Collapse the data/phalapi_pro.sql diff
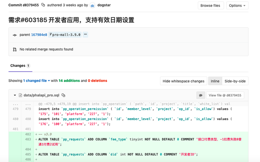The width and height of the screenshot is (260, 162). [x=15, y=95]
